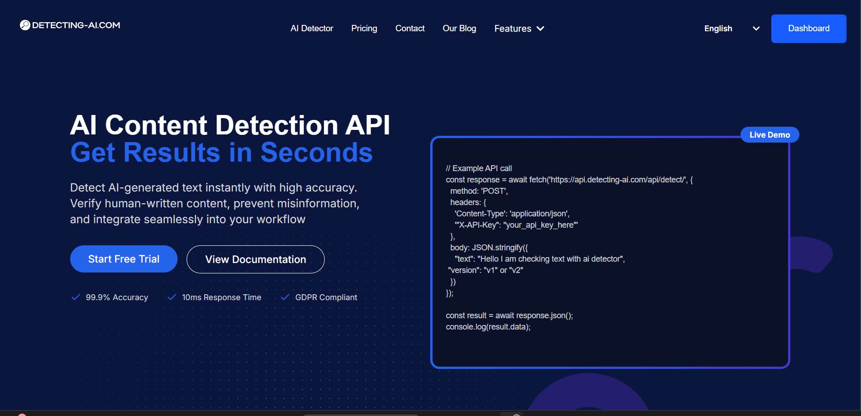Click the magnifier icon beside the site name
The width and height of the screenshot is (861, 416).
pos(24,25)
